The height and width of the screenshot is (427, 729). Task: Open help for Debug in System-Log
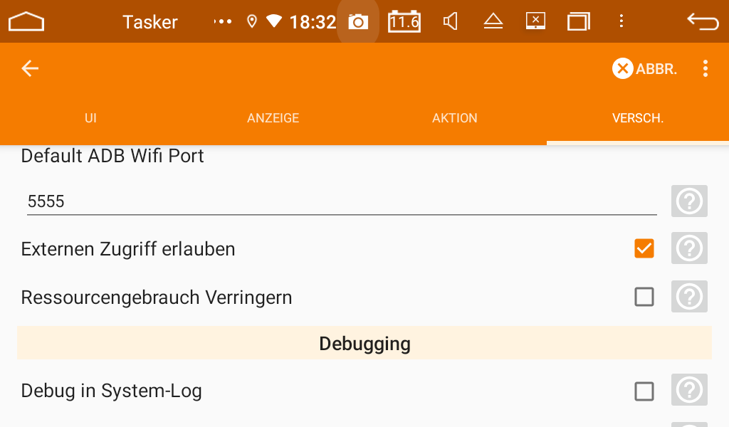689,390
